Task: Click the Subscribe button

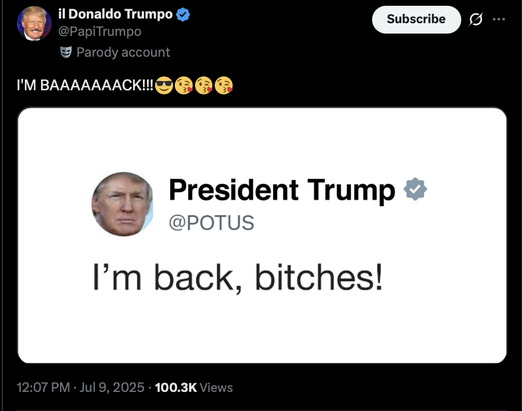Action: (416, 19)
